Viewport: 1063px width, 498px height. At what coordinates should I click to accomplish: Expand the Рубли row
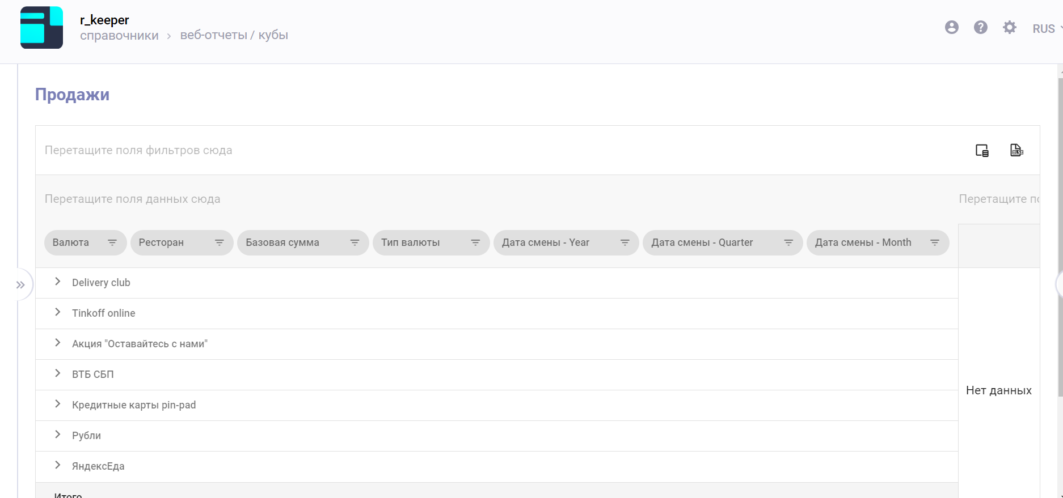tap(58, 435)
